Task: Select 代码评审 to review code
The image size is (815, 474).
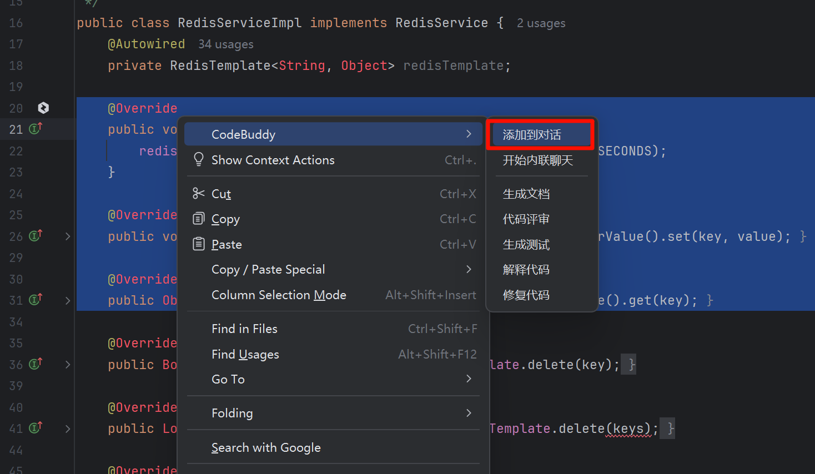Action: pyautogui.click(x=526, y=219)
